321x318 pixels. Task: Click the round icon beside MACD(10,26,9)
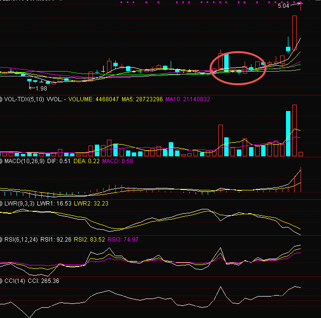pyautogui.click(x=1, y=161)
